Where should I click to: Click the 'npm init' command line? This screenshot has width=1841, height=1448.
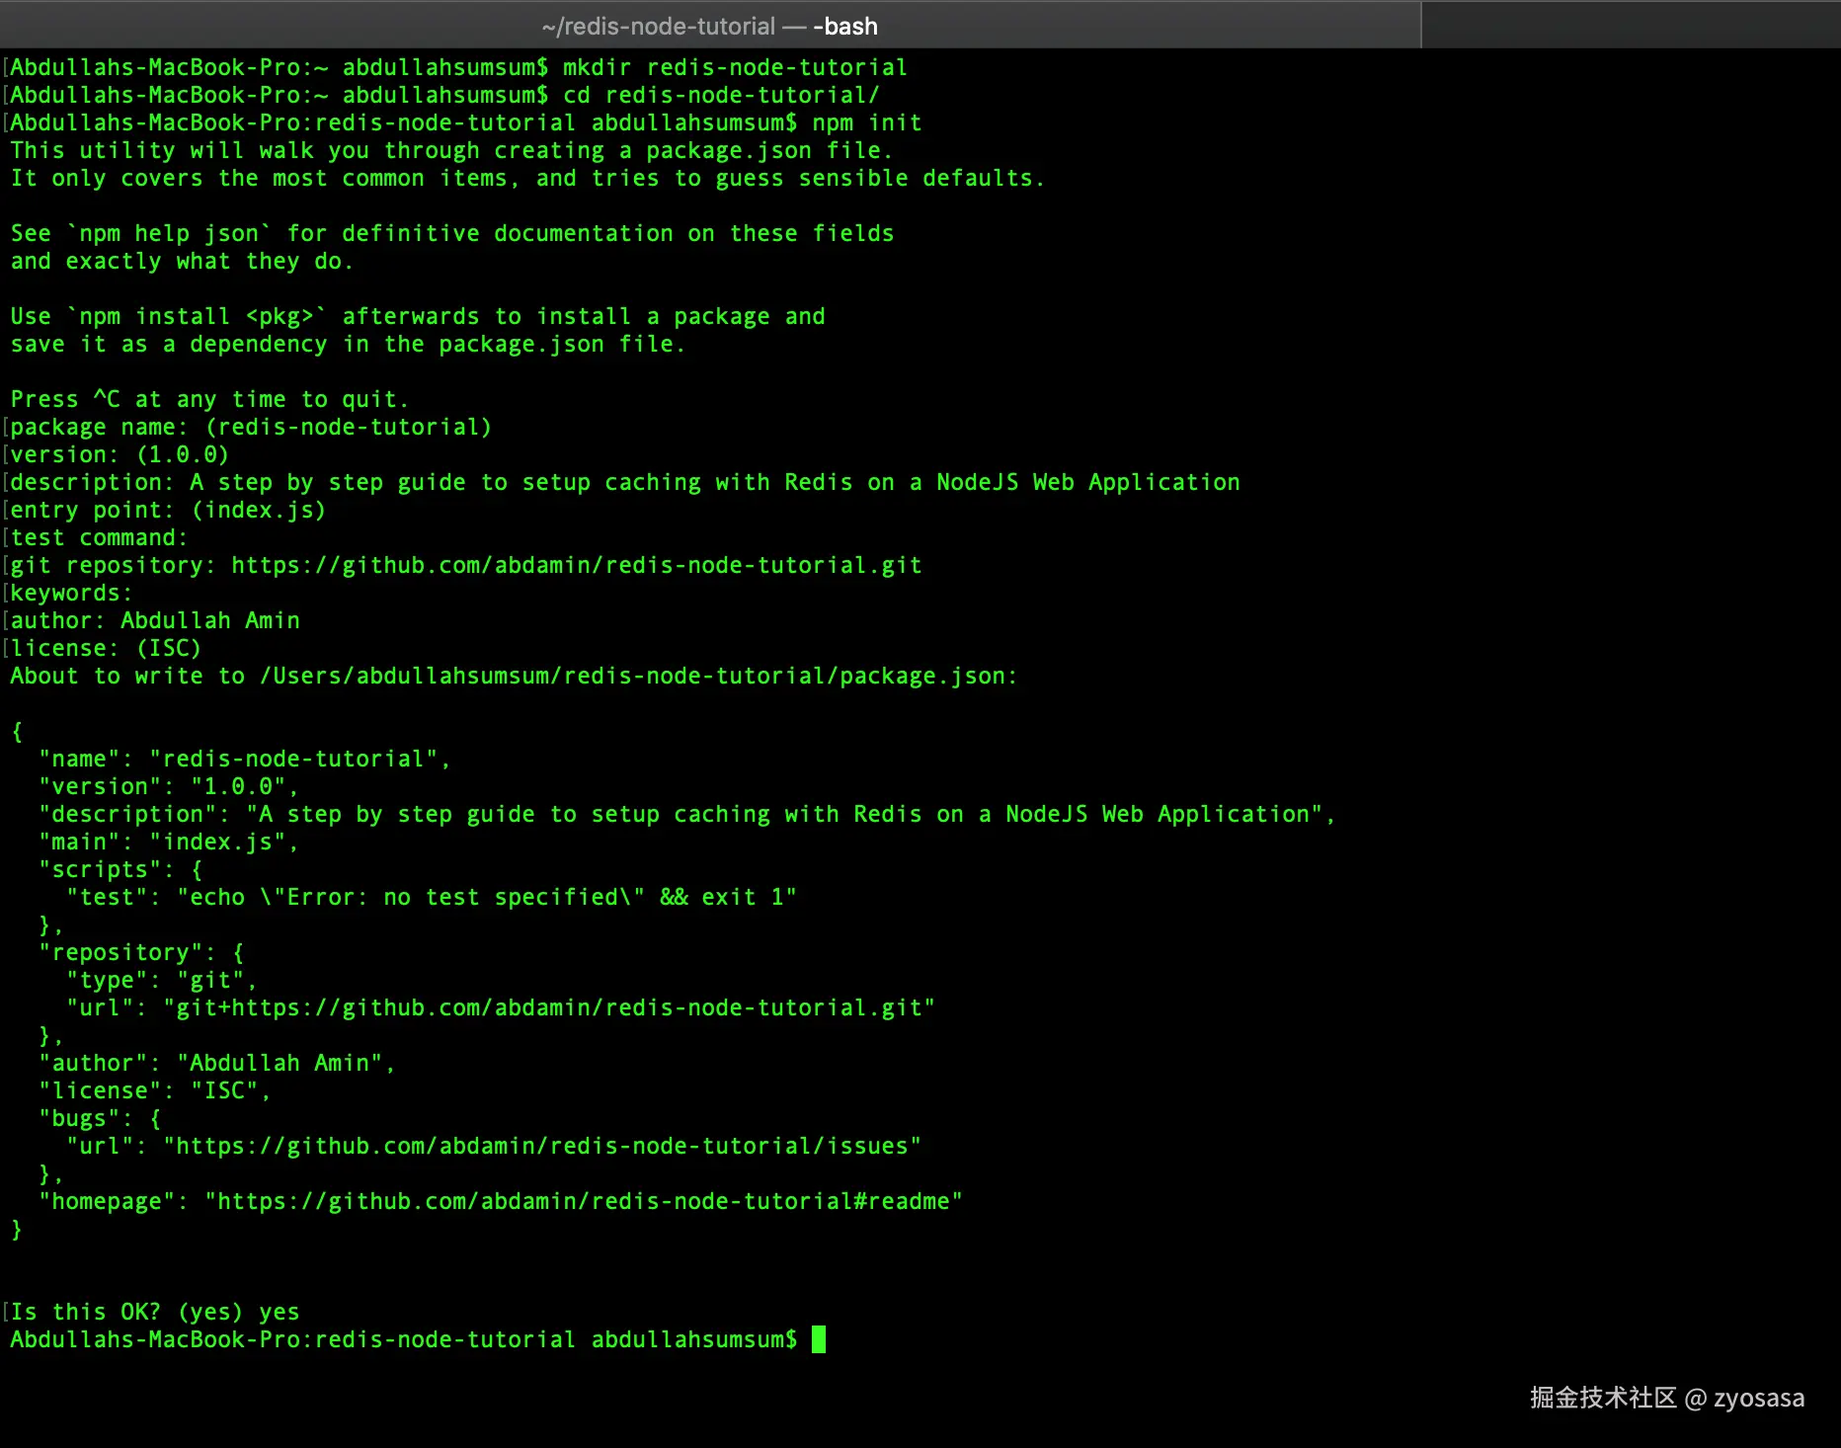coord(465,122)
